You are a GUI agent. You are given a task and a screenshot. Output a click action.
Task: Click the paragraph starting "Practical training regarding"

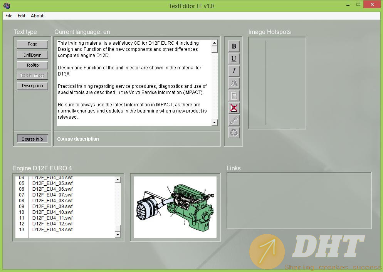pos(132,89)
